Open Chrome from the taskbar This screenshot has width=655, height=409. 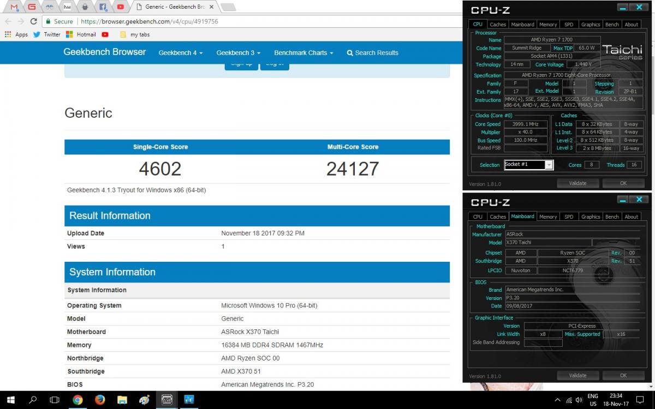pos(78,400)
